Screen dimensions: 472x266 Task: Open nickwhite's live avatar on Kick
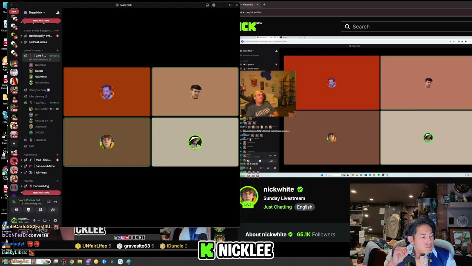(x=249, y=196)
